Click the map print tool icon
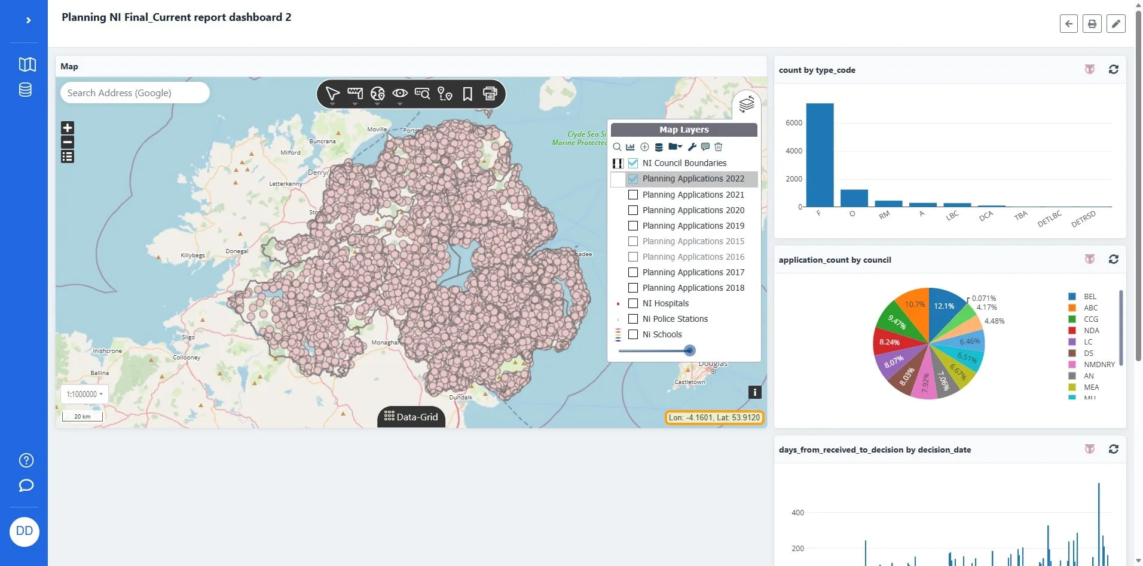This screenshot has width=1143, height=566. coord(490,94)
